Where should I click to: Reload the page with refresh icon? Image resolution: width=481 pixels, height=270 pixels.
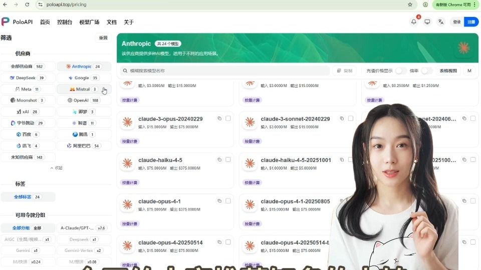click(27, 4)
